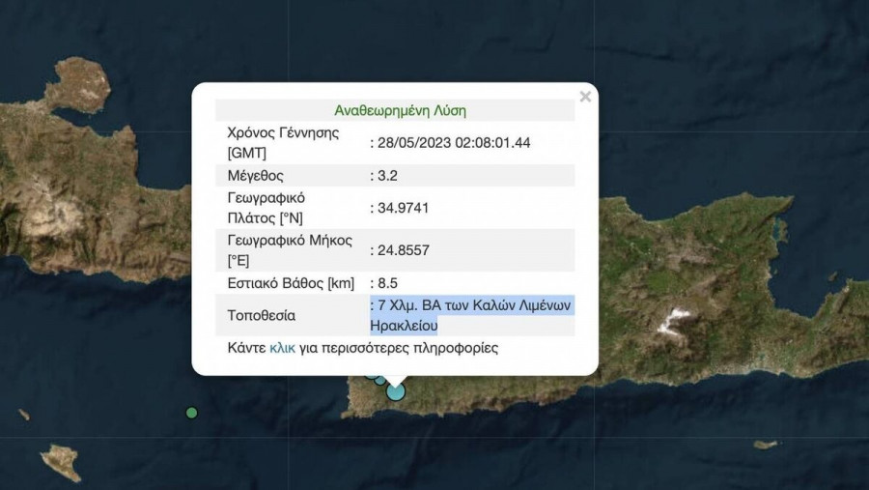This screenshot has width=869, height=490.
Task: Select the focal depth value 8.5
Action: pos(388,283)
